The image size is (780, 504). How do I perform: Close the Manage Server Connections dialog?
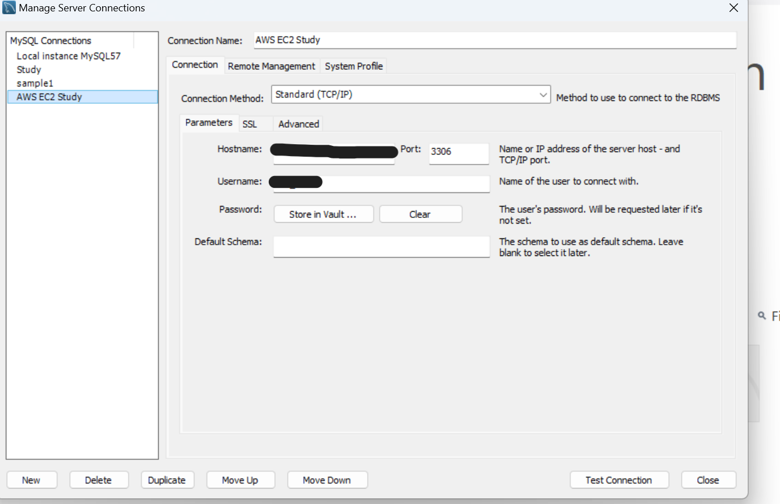[x=733, y=8]
